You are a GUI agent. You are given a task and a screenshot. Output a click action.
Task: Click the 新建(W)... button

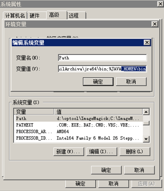(69, 152)
